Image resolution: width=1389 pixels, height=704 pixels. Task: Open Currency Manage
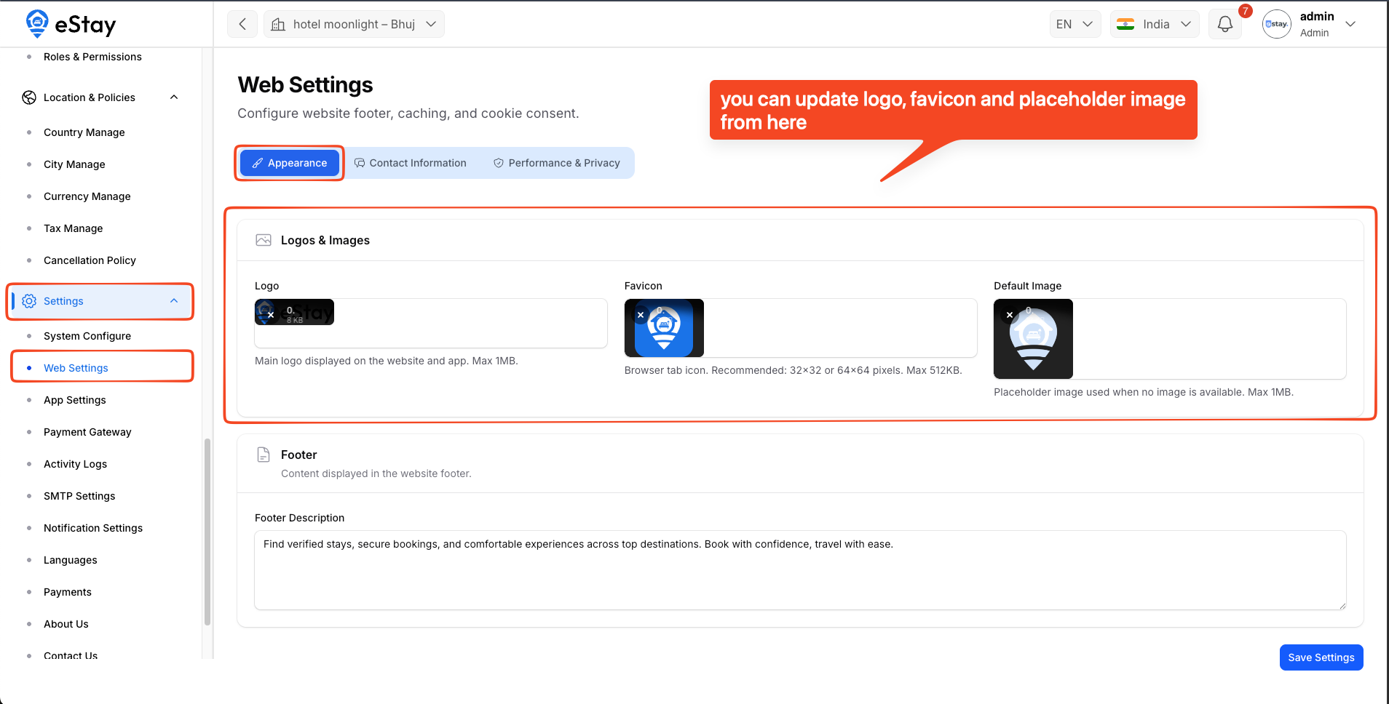87,196
